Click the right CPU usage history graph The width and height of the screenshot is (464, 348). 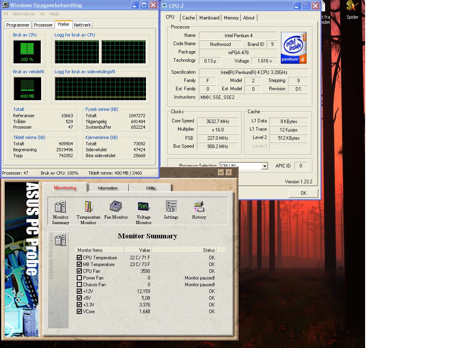[x=124, y=52]
